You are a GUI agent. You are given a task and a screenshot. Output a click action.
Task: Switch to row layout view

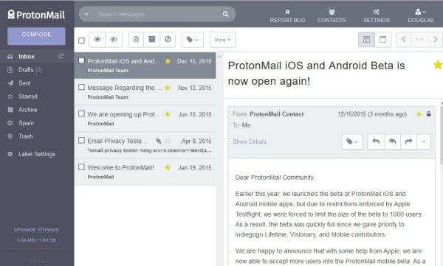click(x=382, y=40)
